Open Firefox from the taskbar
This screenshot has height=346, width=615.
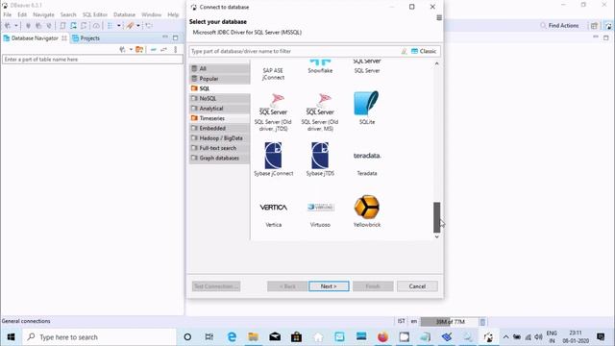coord(382,337)
